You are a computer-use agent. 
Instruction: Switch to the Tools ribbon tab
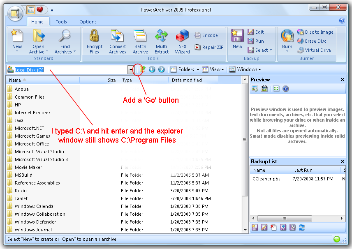pos(61,22)
